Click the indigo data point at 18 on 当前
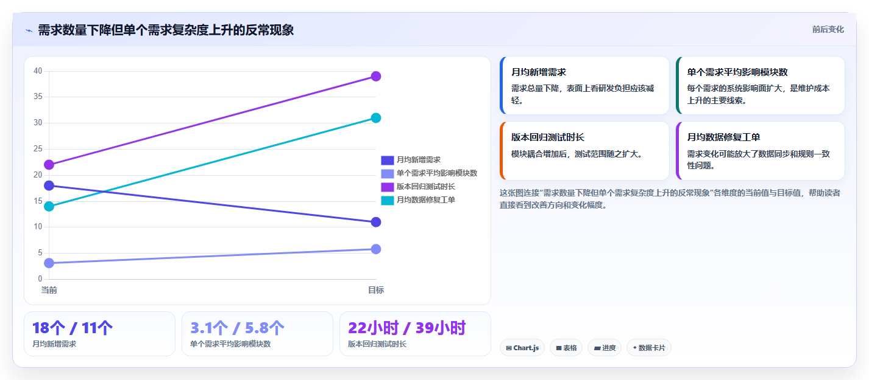 (x=49, y=185)
